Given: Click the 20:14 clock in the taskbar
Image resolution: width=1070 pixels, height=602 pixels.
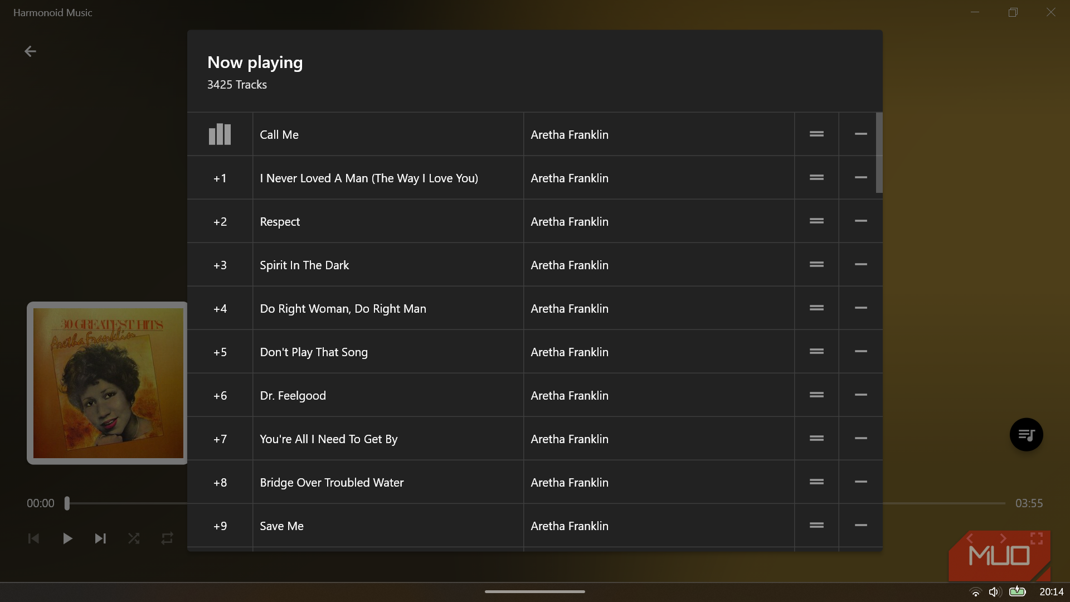Looking at the screenshot, I should tap(1051, 592).
